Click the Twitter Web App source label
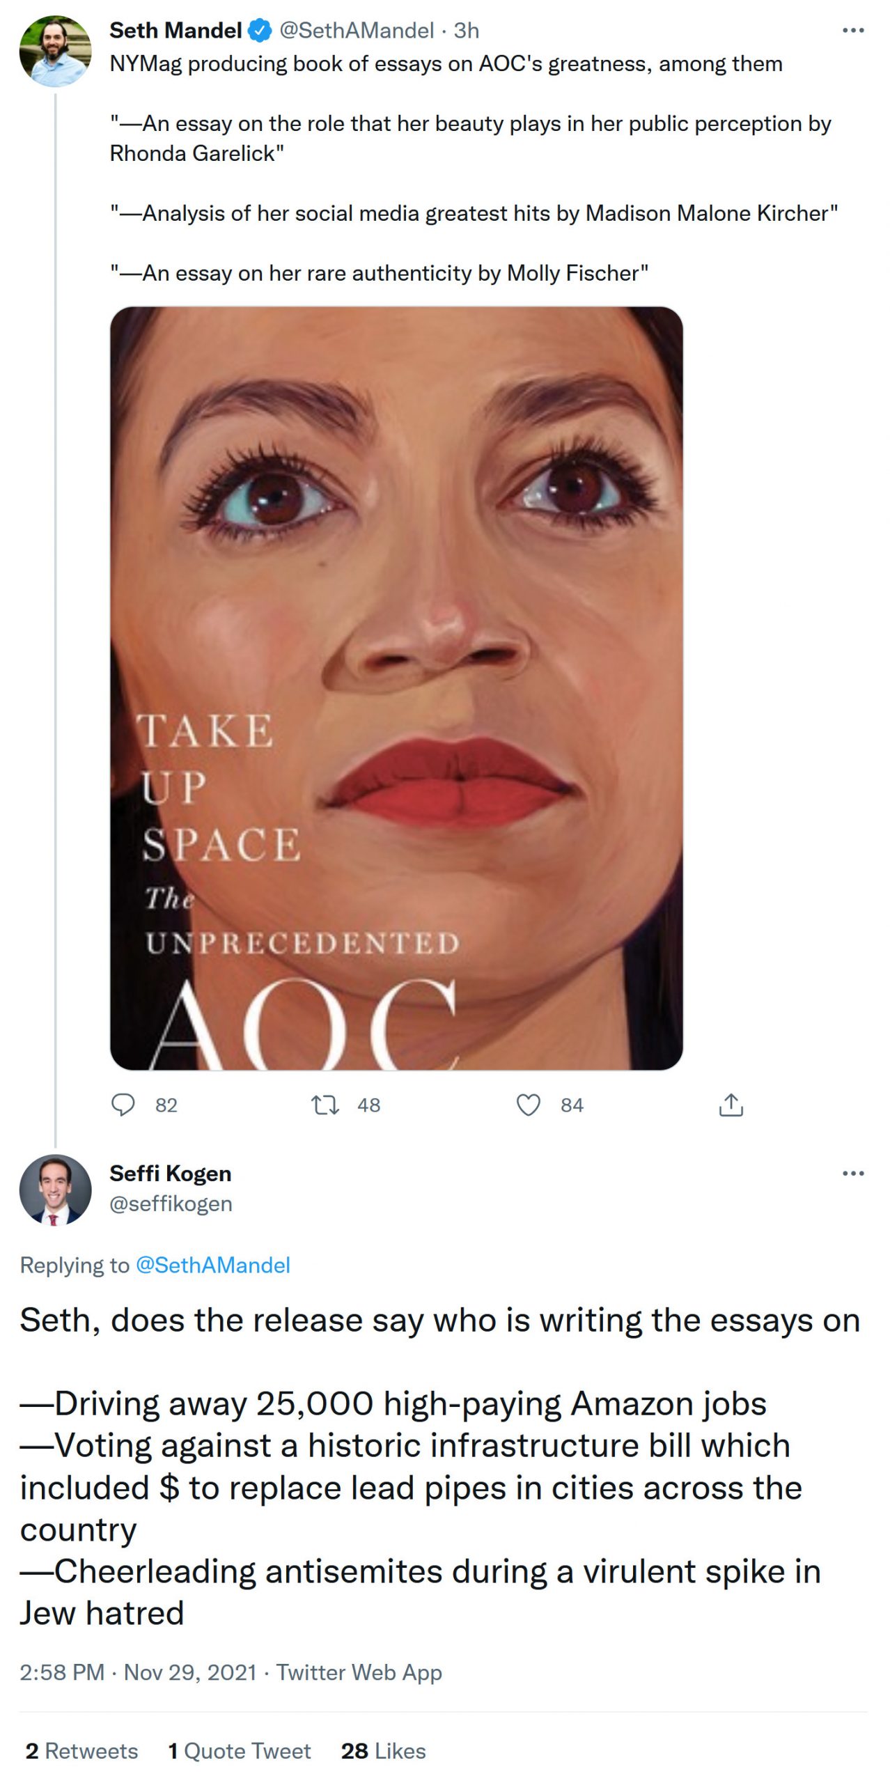This screenshot has width=890, height=1783. (359, 1672)
